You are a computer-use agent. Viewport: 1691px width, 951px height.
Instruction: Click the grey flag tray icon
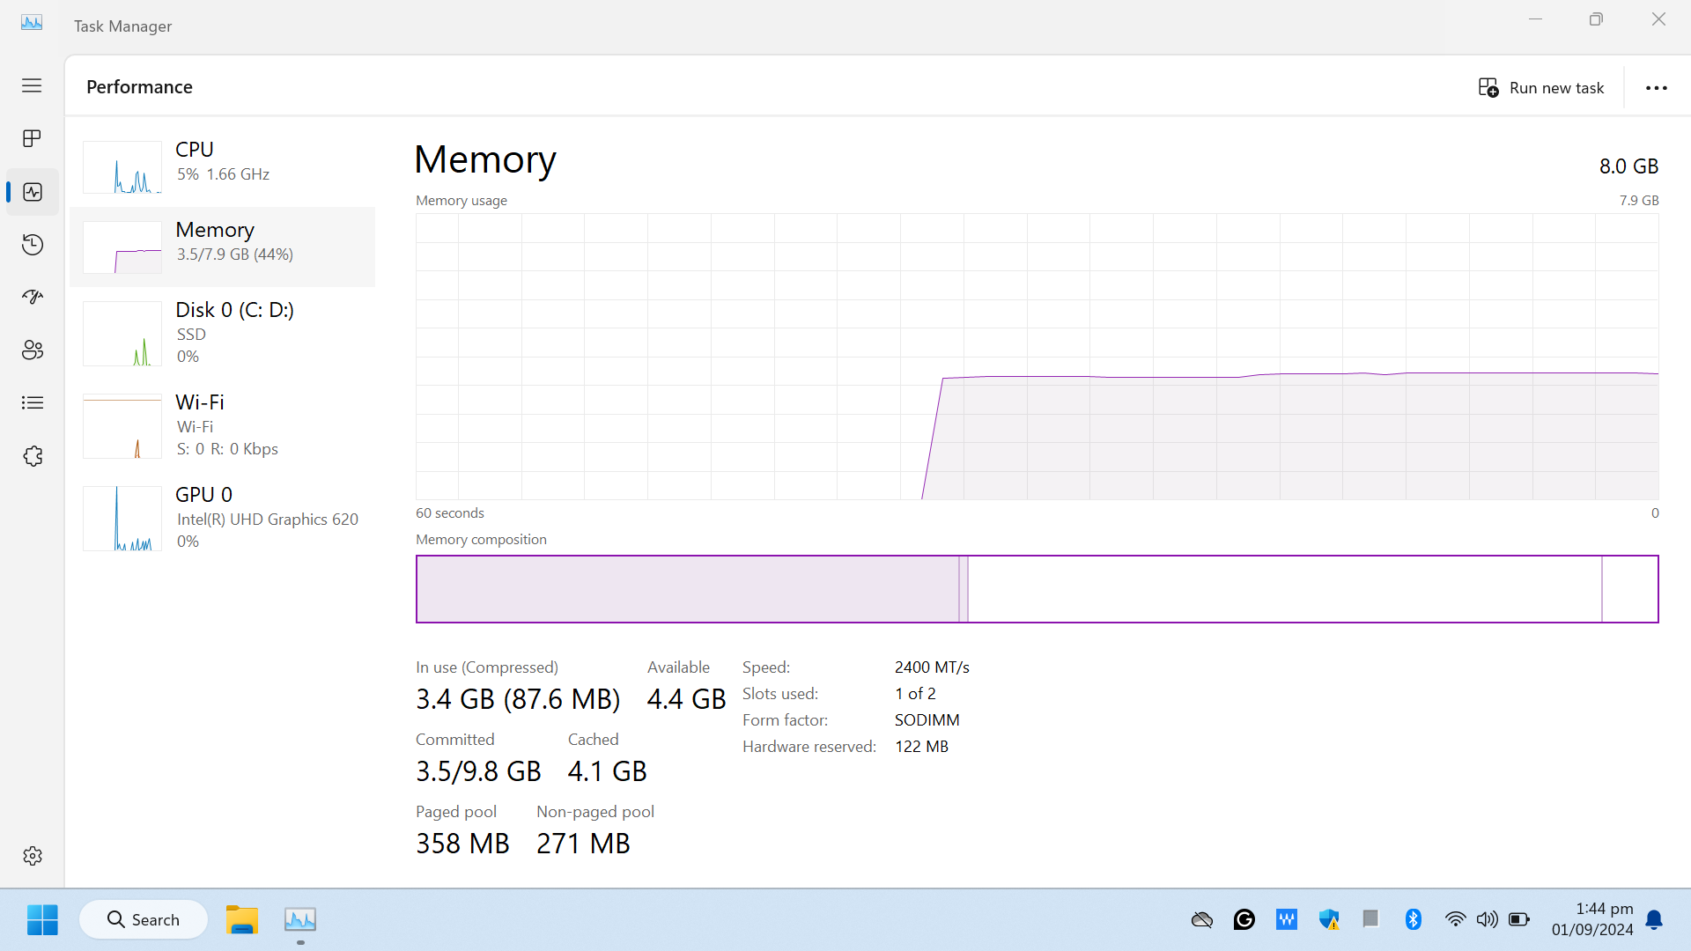(1370, 920)
